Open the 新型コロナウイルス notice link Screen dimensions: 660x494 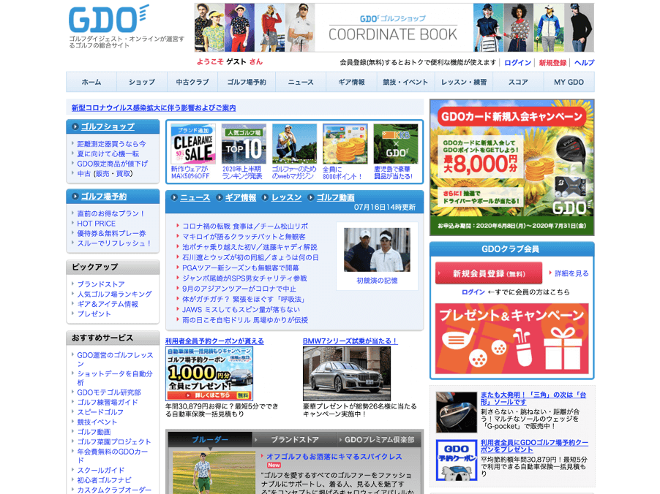coord(154,108)
